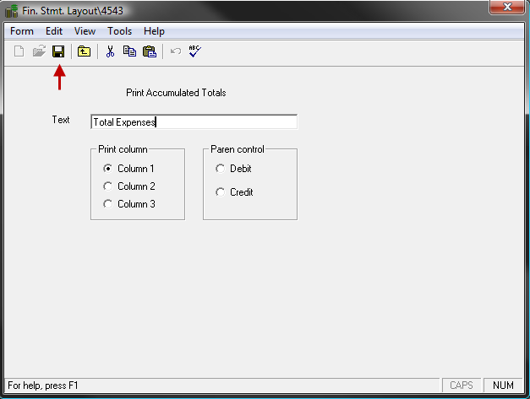
Task: Select Credit paren control option
Action: [x=221, y=192]
